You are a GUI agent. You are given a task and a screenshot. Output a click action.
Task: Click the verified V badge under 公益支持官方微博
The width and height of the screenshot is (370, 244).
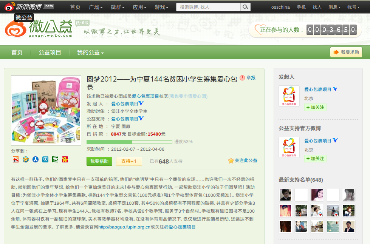click(335, 140)
